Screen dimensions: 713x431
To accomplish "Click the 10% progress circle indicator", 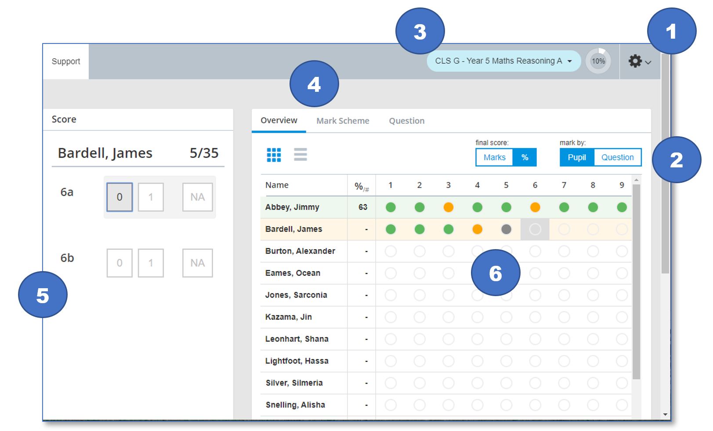I will pos(598,61).
